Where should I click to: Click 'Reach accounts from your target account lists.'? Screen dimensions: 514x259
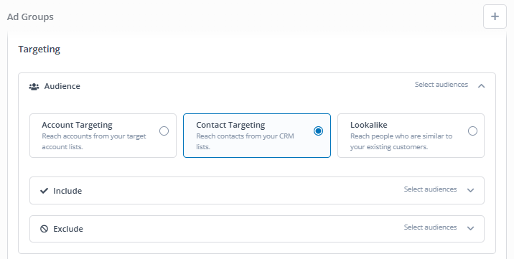click(94, 141)
